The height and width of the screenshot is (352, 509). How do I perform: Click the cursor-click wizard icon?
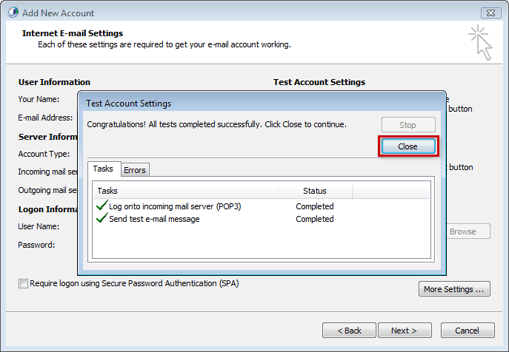coord(480,42)
